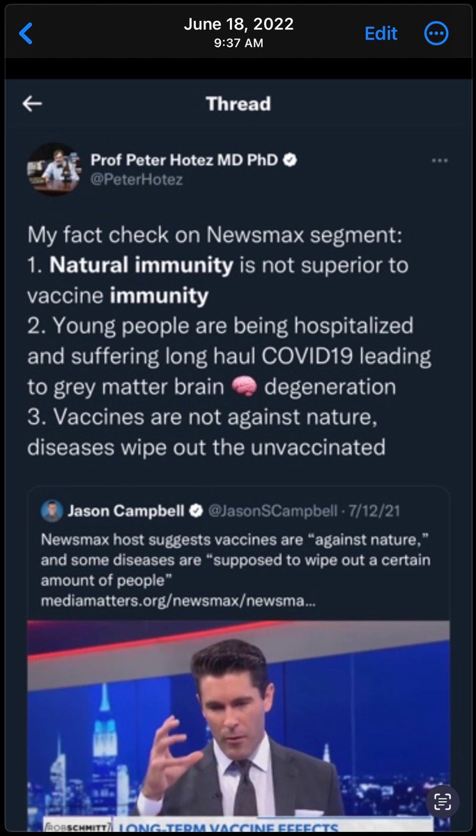
Task: Tap the June 18, 2022 date header
Action: pyautogui.click(x=238, y=24)
